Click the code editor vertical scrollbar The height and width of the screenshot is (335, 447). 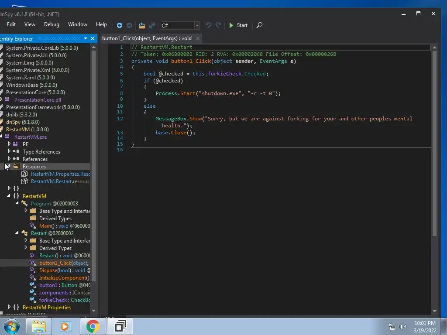pyautogui.click(x=434, y=144)
